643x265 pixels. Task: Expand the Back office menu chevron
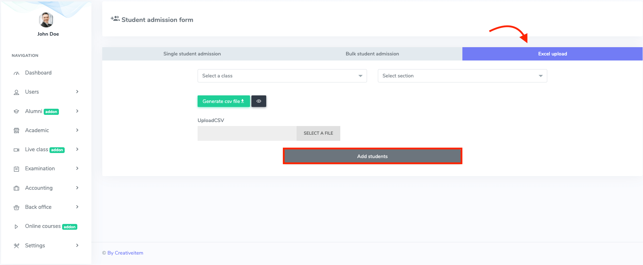pos(77,207)
